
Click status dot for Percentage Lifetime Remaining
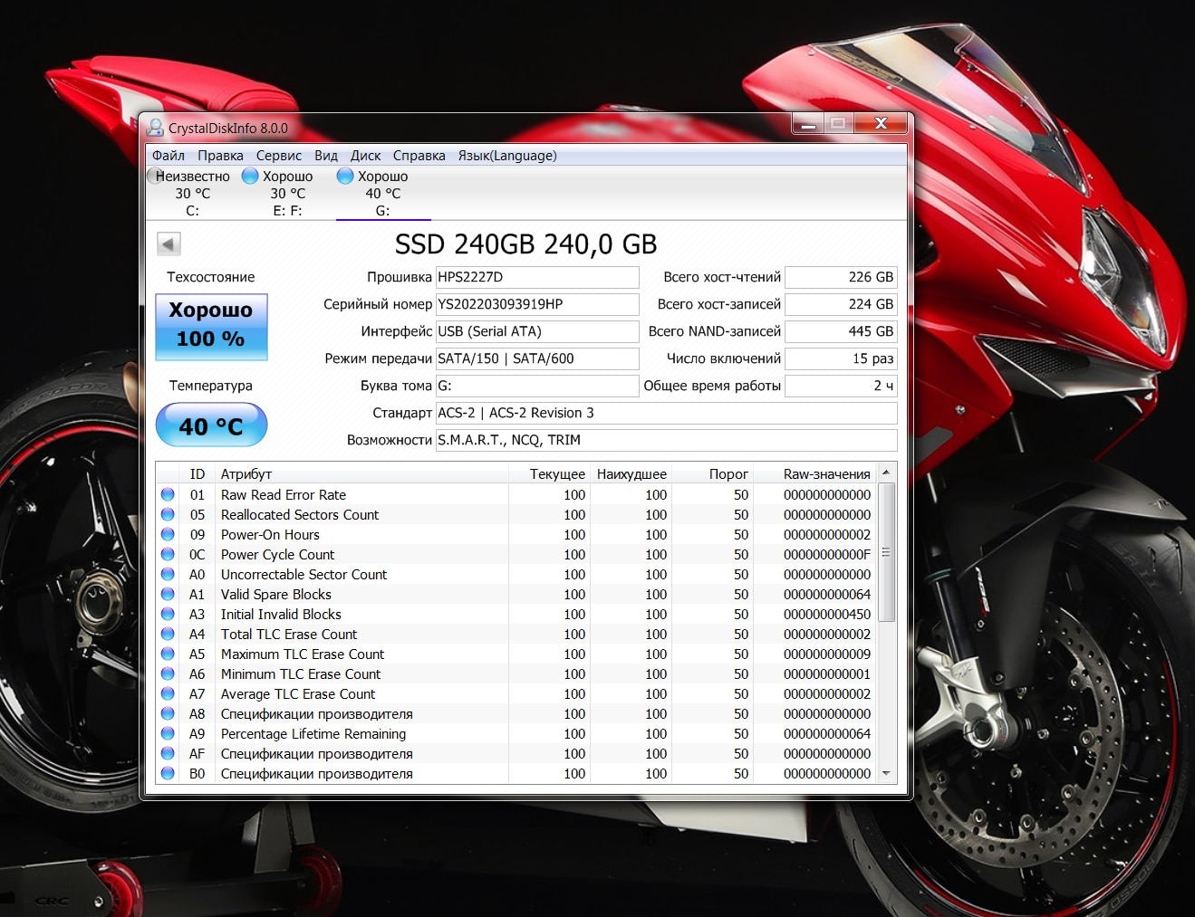point(168,734)
